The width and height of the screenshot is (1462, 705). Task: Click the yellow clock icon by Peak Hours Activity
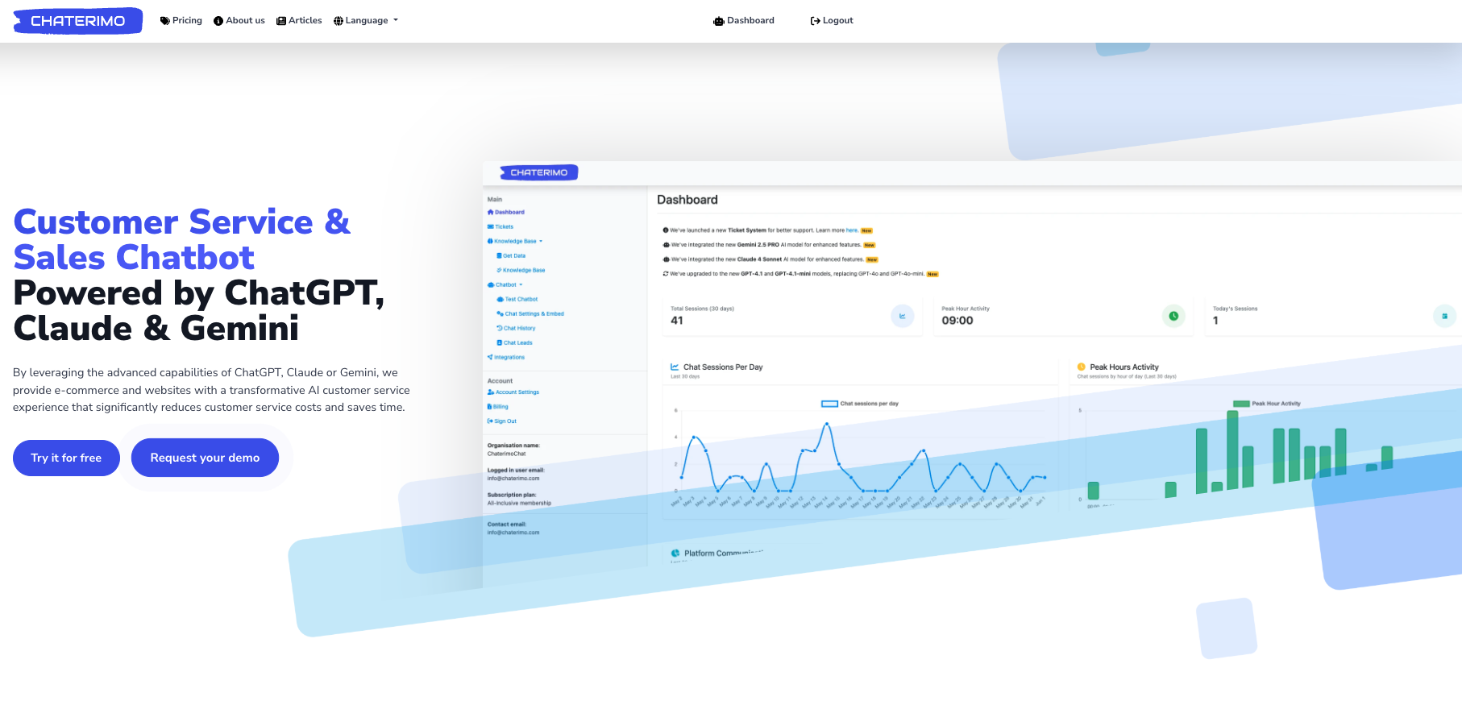(1082, 367)
